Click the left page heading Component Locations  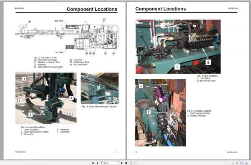pyautogui.click(x=92, y=9)
